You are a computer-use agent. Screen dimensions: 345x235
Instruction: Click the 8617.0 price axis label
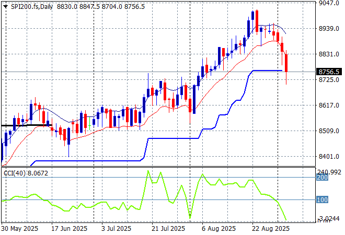(x=329, y=105)
